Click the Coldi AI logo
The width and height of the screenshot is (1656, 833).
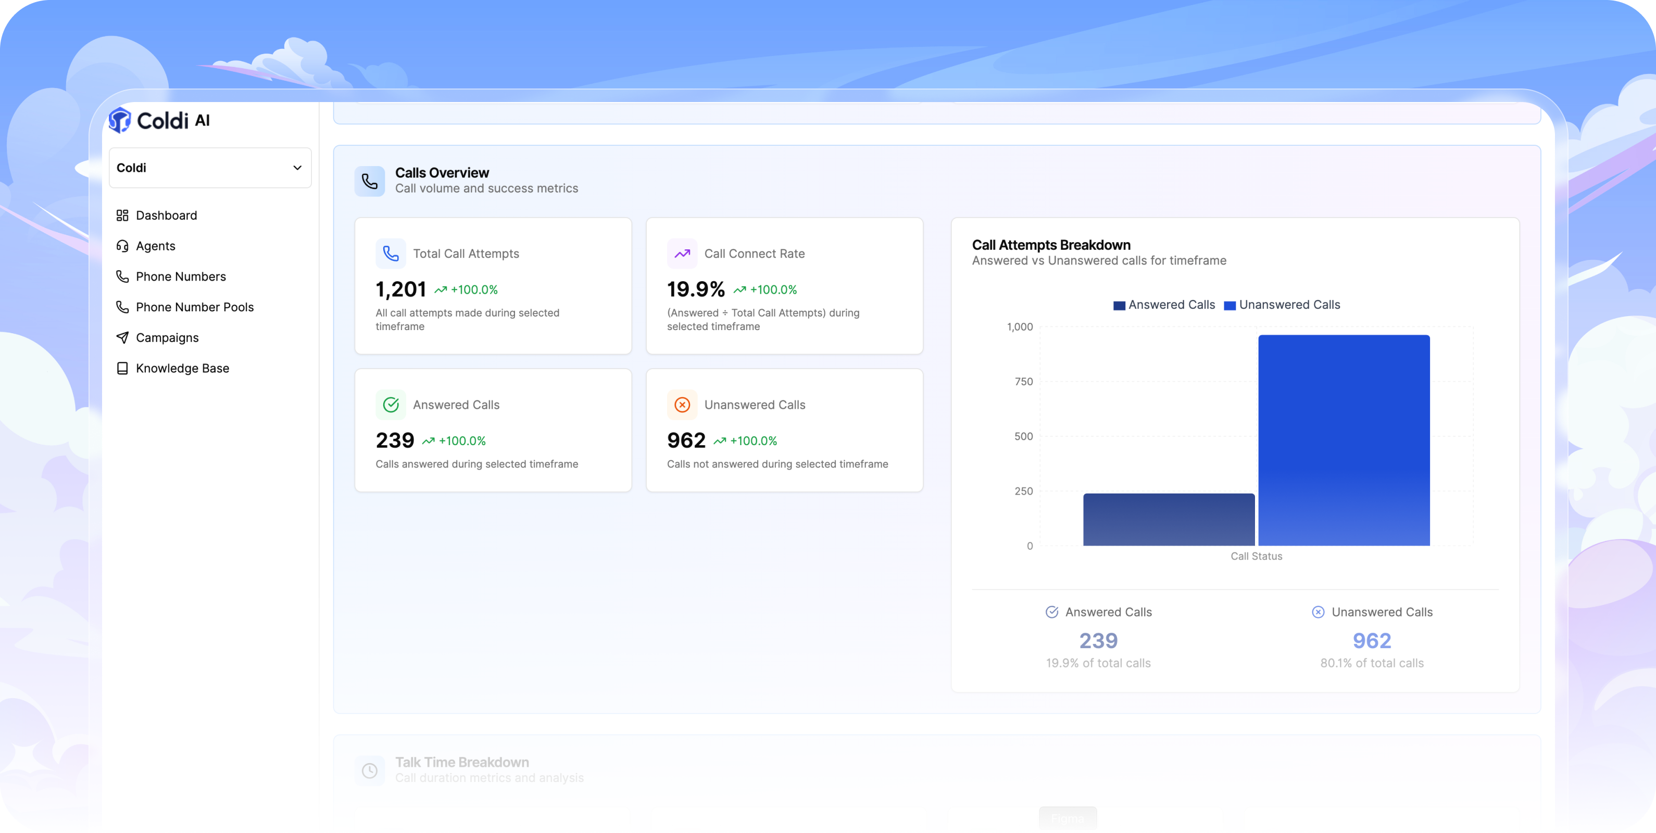tap(159, 120)
